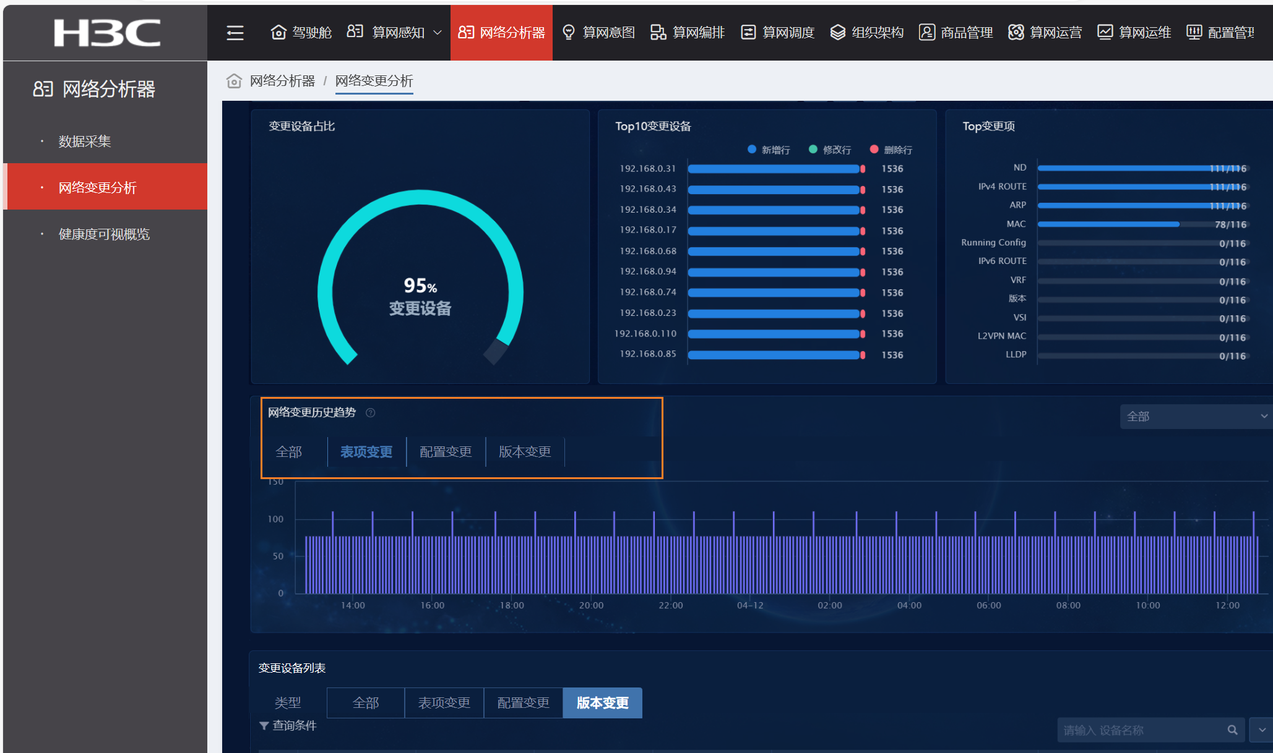
Task: Click the breadcrumb home icon
Action: coord(234,81)
